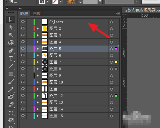Viewport: 160px width, 128px height.
Task: Click the yellow selection square on 图层 7
Action: 116,62
